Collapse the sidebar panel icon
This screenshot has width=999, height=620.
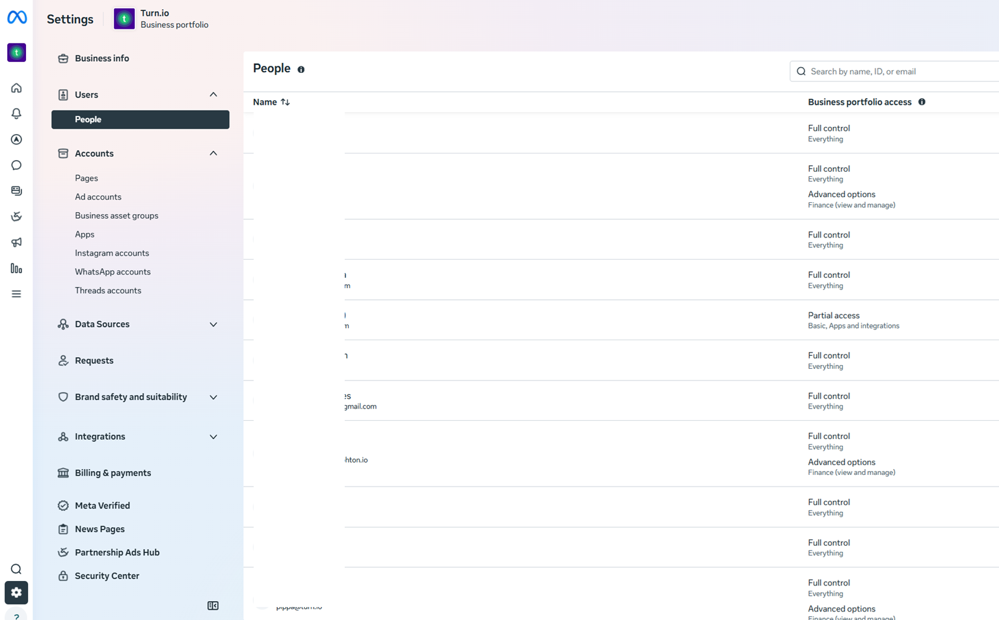click(x=213, y=606)
